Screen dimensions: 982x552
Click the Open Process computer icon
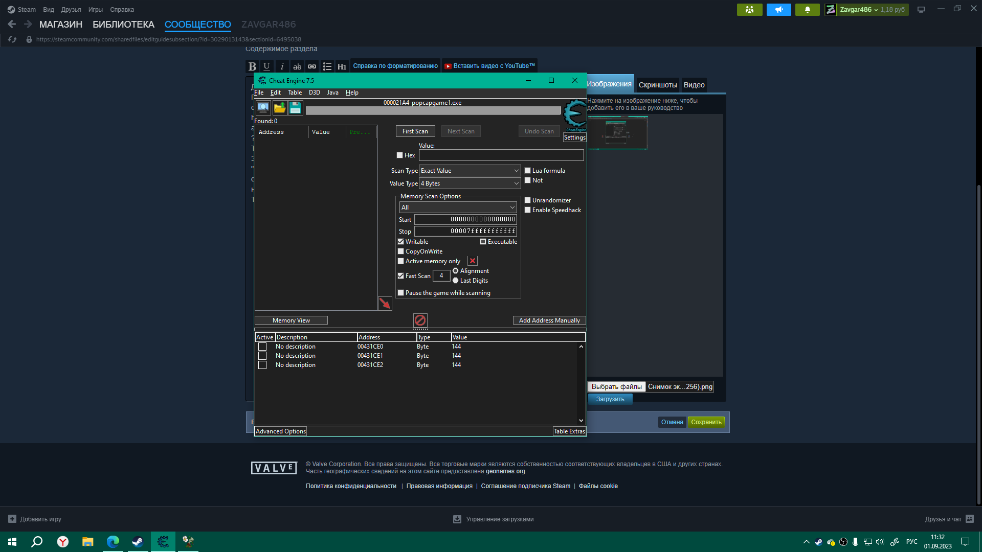click(263, 107)
